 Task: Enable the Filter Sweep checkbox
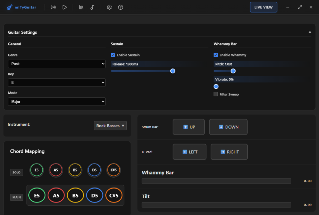click(x=216, y=94)
